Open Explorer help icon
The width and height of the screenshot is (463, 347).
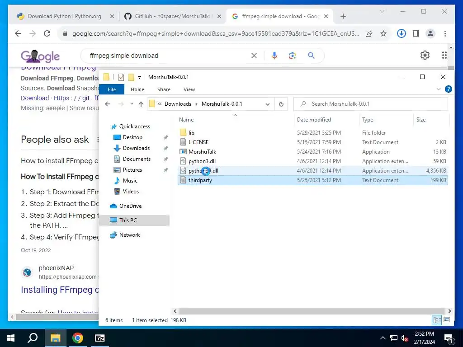click(448, 89)
